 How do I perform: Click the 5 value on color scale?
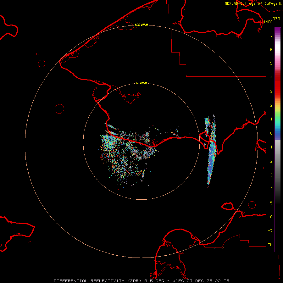[x=271, y=63]
